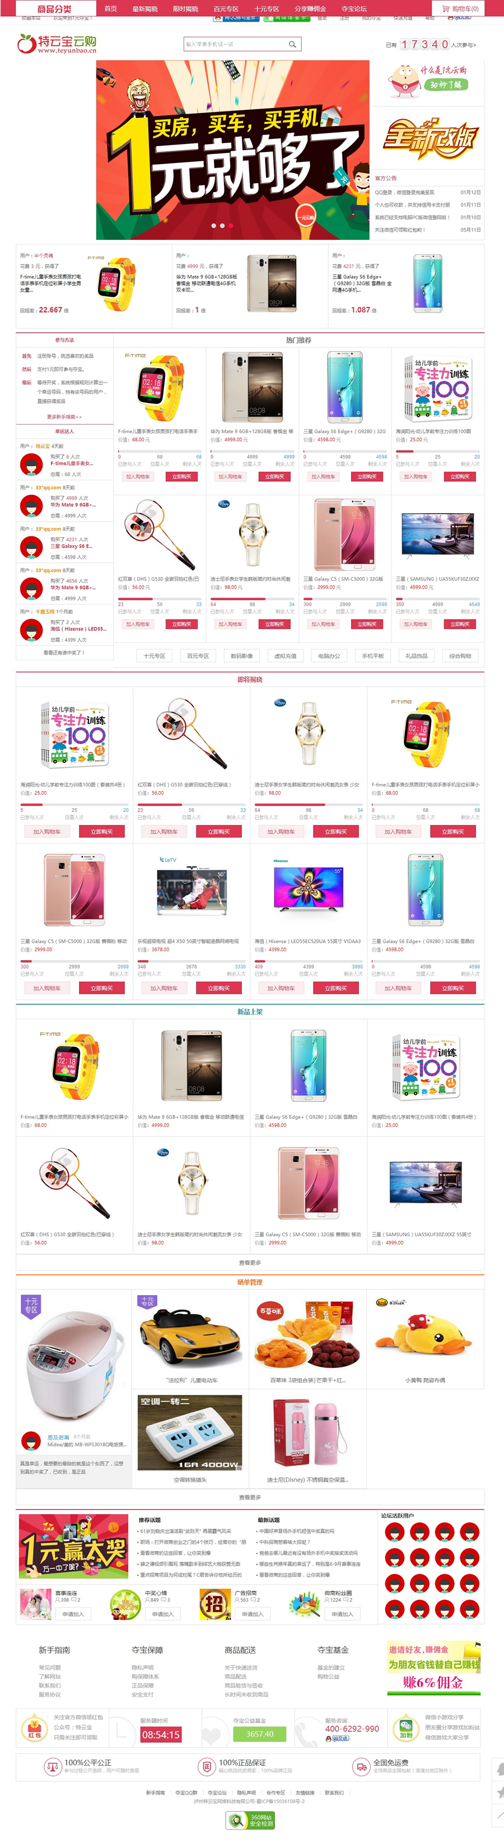The image size is (504, 1843).
Task: Click the 特云宝云购 apple logo
Action: pyautogui.click(x=26, y=44)
